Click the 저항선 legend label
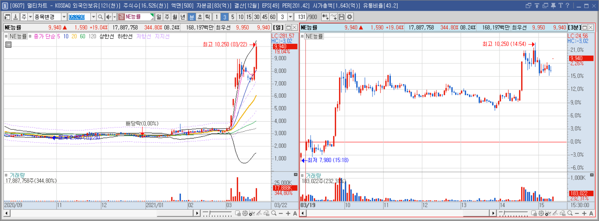Viewport: 599px width, 221px height. click(x=144, y=36)
